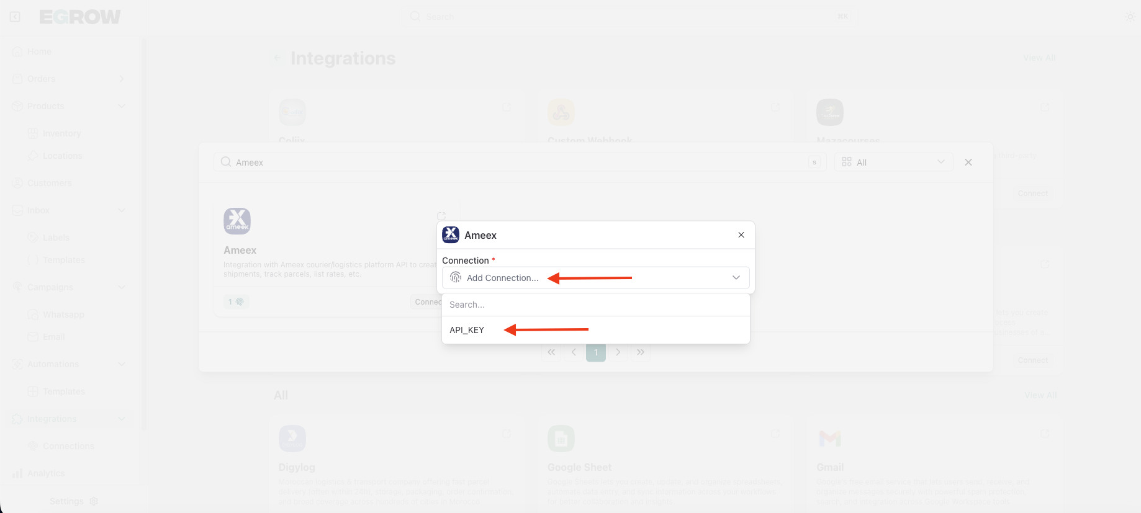Viewport: 1141px width, 513px height.
Task: Open Home in the sidebar
Action: click(x=39, y=51)
